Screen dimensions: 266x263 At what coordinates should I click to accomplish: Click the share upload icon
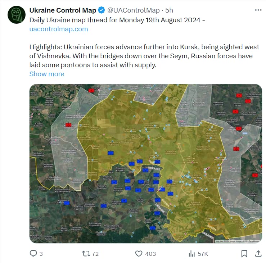[258, 254]
